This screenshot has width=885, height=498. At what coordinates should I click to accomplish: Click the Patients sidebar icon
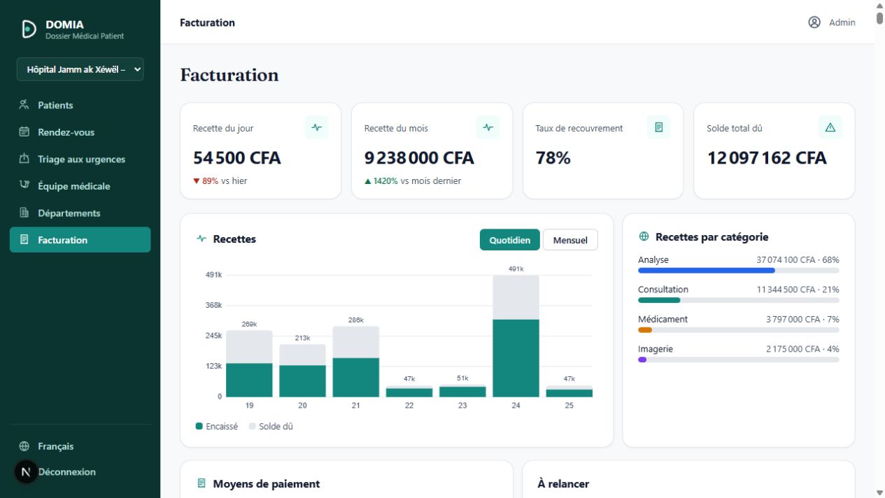(x=24, y=105)
